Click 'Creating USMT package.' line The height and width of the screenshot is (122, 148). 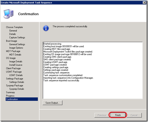click(x=55, y=62)
